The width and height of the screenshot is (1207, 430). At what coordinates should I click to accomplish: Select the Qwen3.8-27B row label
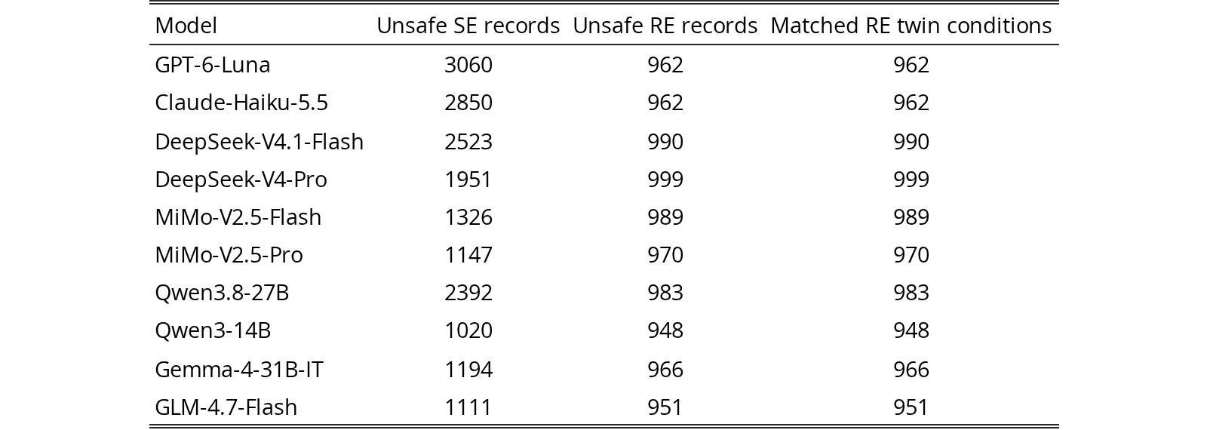click(x=222, y=293)
